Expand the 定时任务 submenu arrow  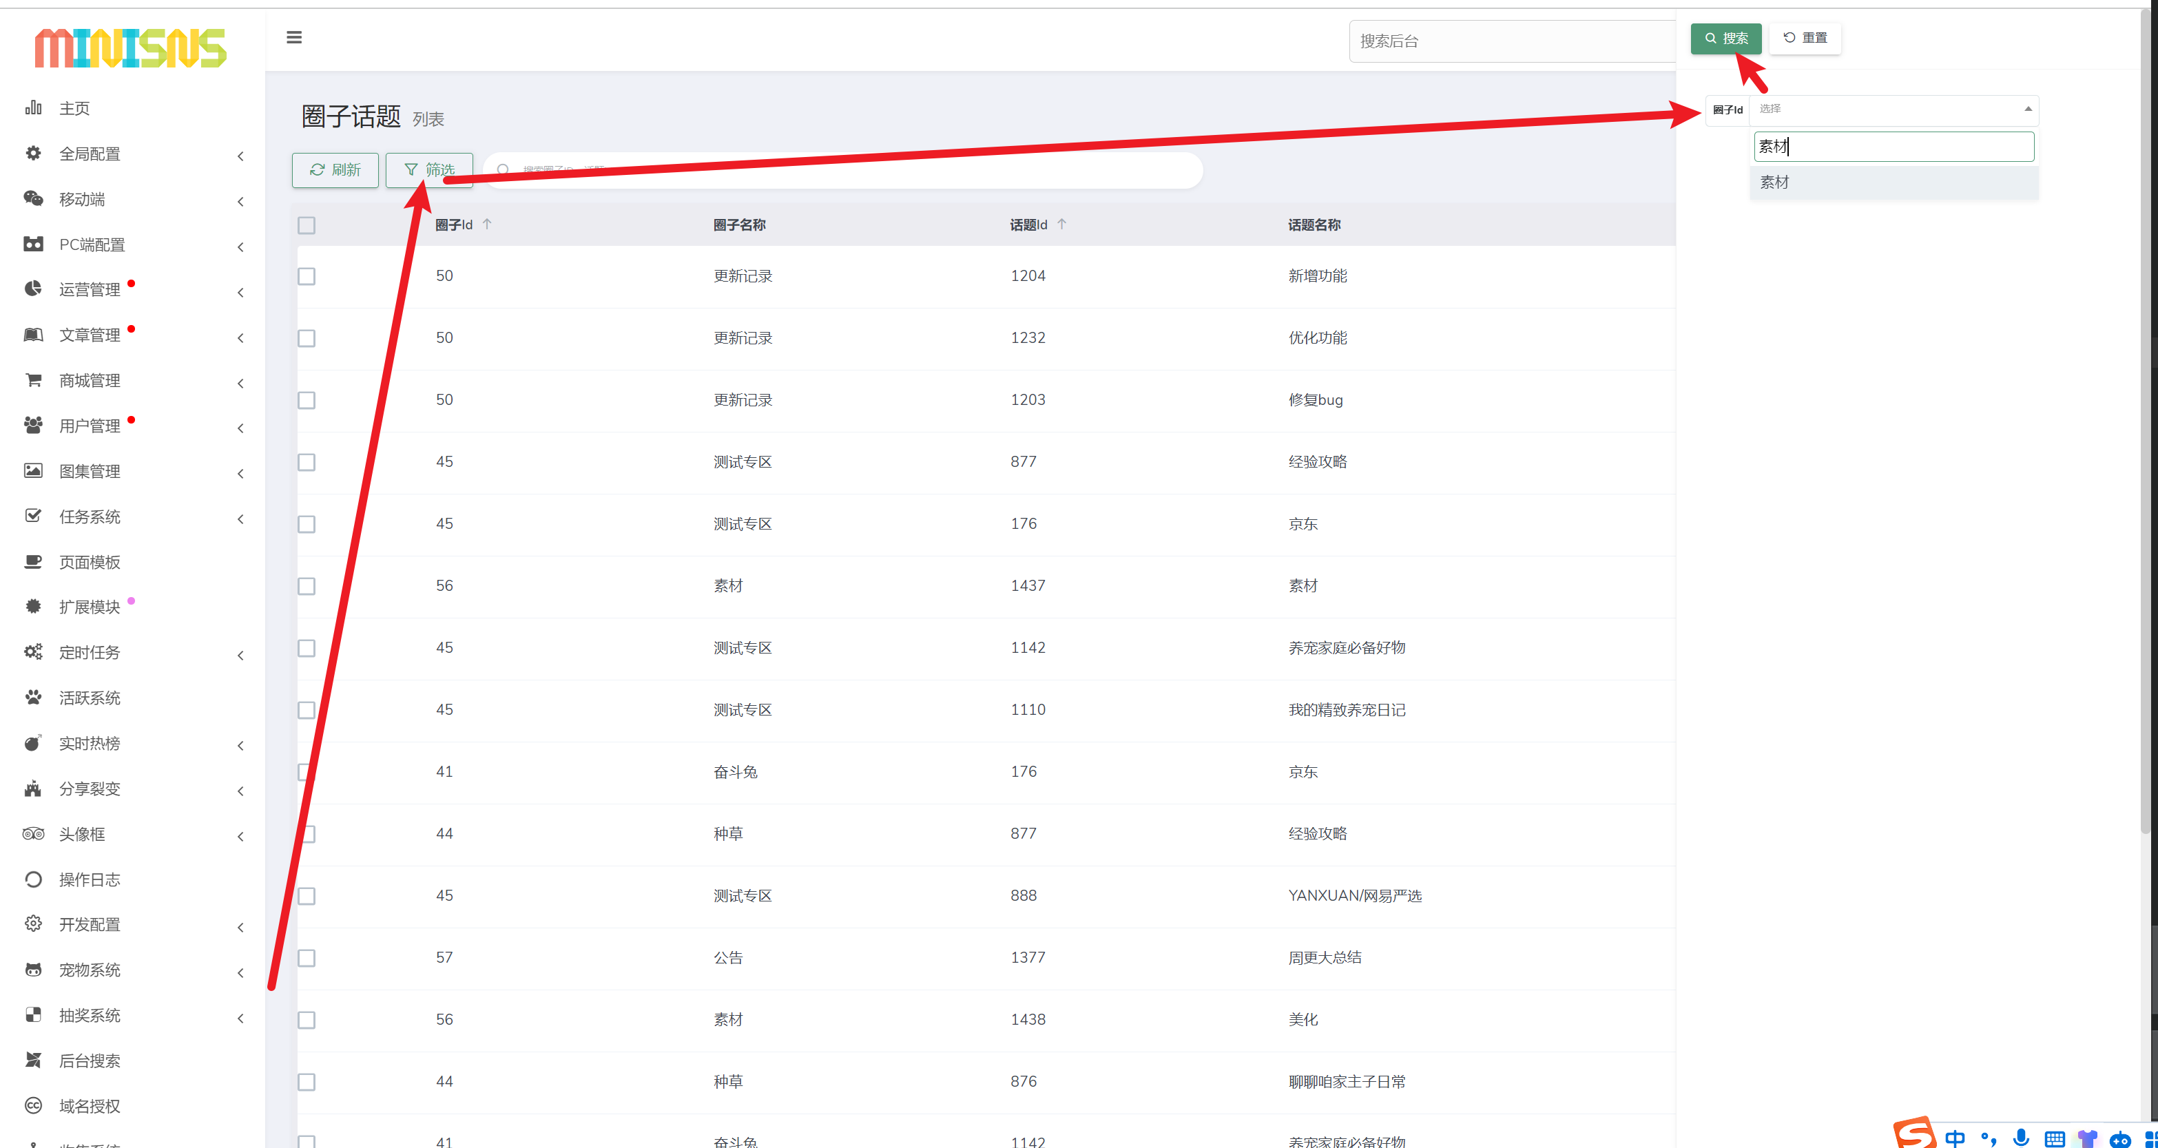click(240, 655)
